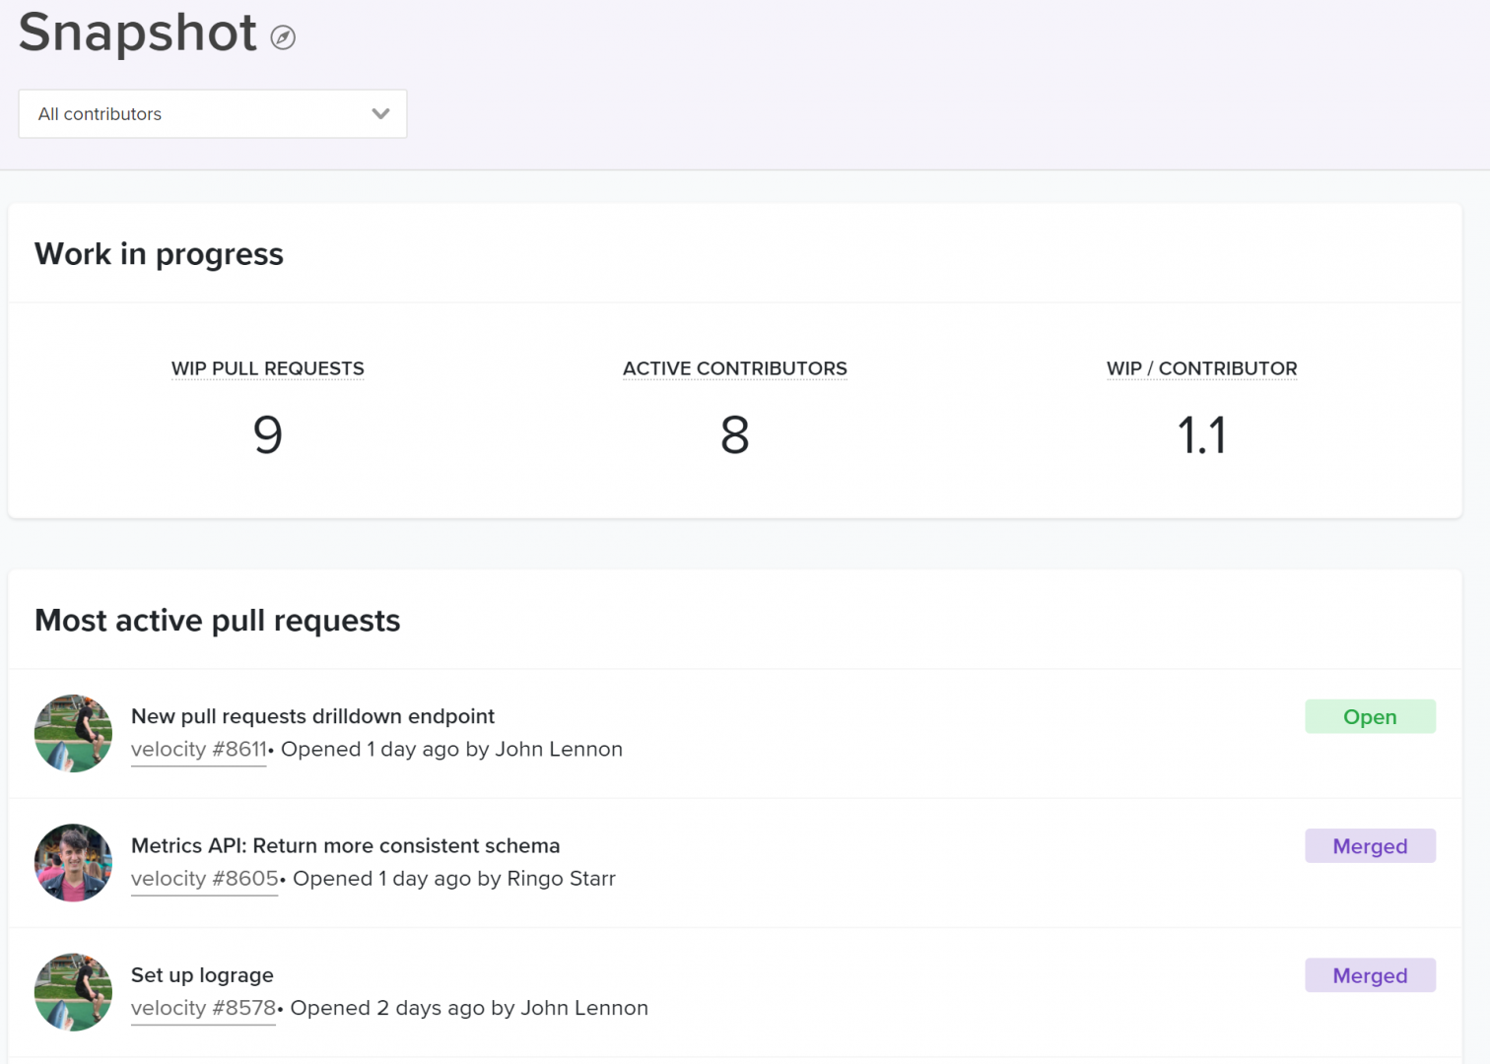Click the WIP PULL REQUESTS metric label
This screenshot has width=1490, height=1064.
click(267, 367)
